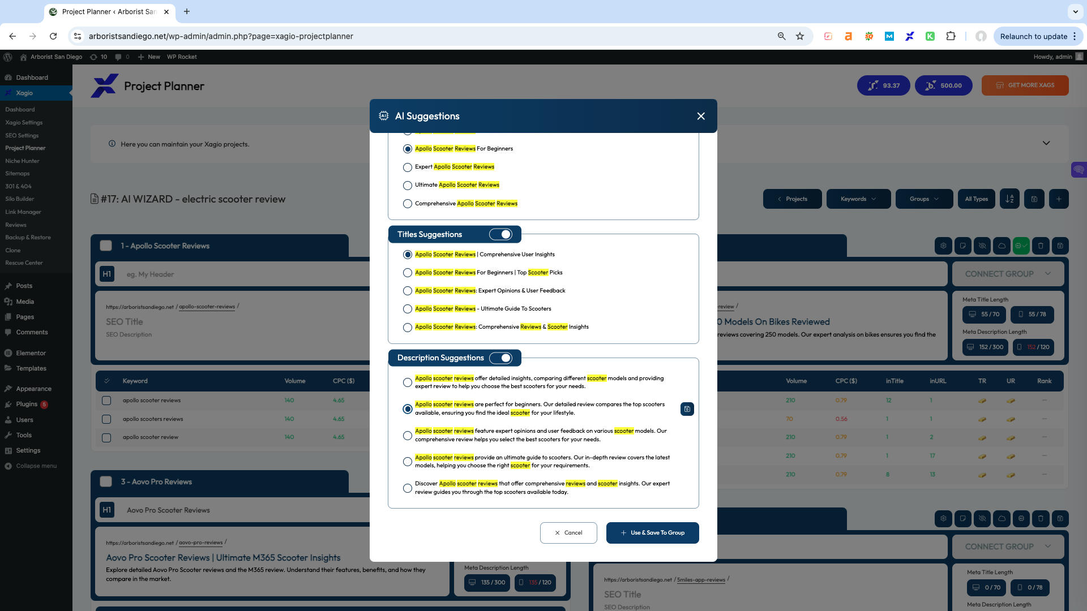1087x611 pixels.
Task: Click the note icon in first group toolbar
Action: (x=962, y=246)
